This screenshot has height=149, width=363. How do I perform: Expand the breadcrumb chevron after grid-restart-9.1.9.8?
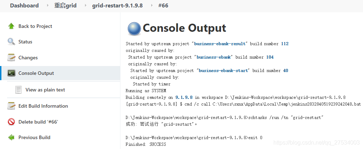pyautogui.click(x=152, y=6)
